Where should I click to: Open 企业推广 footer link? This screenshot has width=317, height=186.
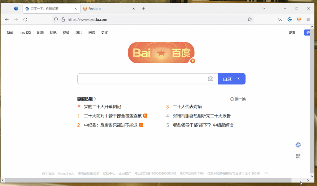coord(125,173)
